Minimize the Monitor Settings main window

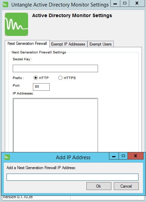[115, 3]
